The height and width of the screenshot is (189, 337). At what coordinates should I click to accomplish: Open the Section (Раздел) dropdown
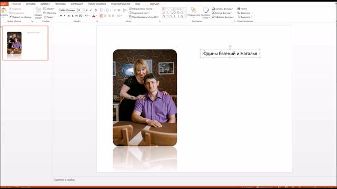click(x=49, y=17)
